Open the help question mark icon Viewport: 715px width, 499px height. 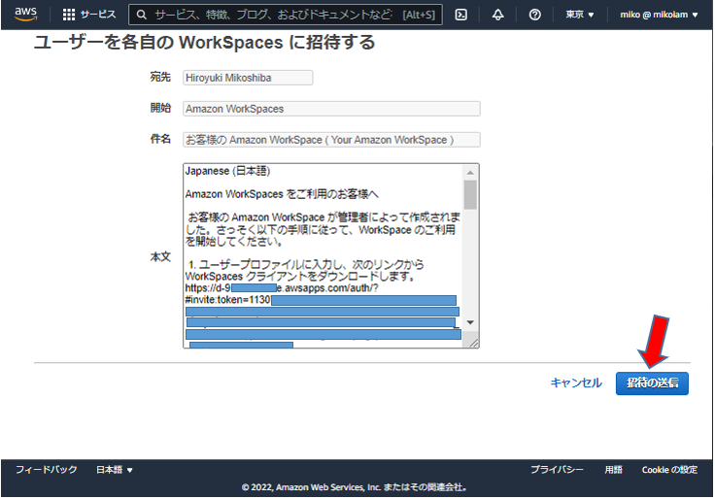click(x=535, y=15)
